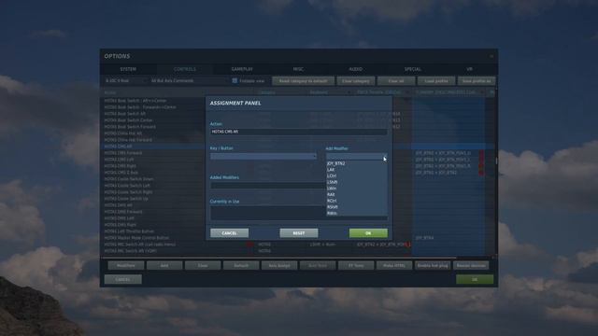Confirm the Assignment Panel with green OK
The image size is (598, 336).
[x=368, y=233]
